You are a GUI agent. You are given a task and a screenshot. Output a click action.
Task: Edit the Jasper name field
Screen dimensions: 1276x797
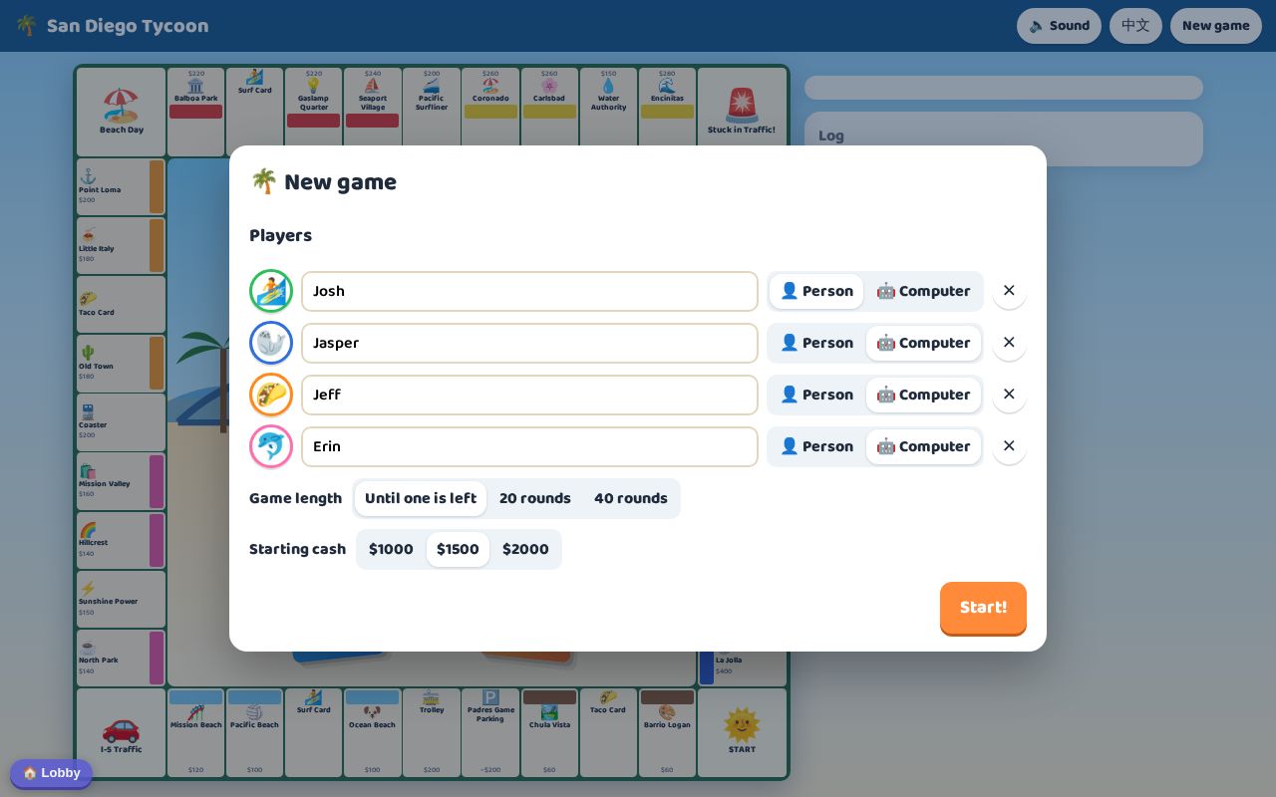pos(529,343)
